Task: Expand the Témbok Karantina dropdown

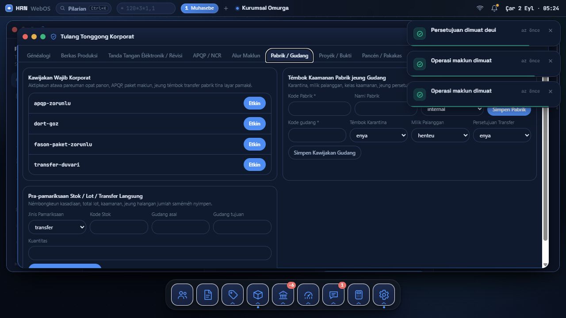Action: 379,135
